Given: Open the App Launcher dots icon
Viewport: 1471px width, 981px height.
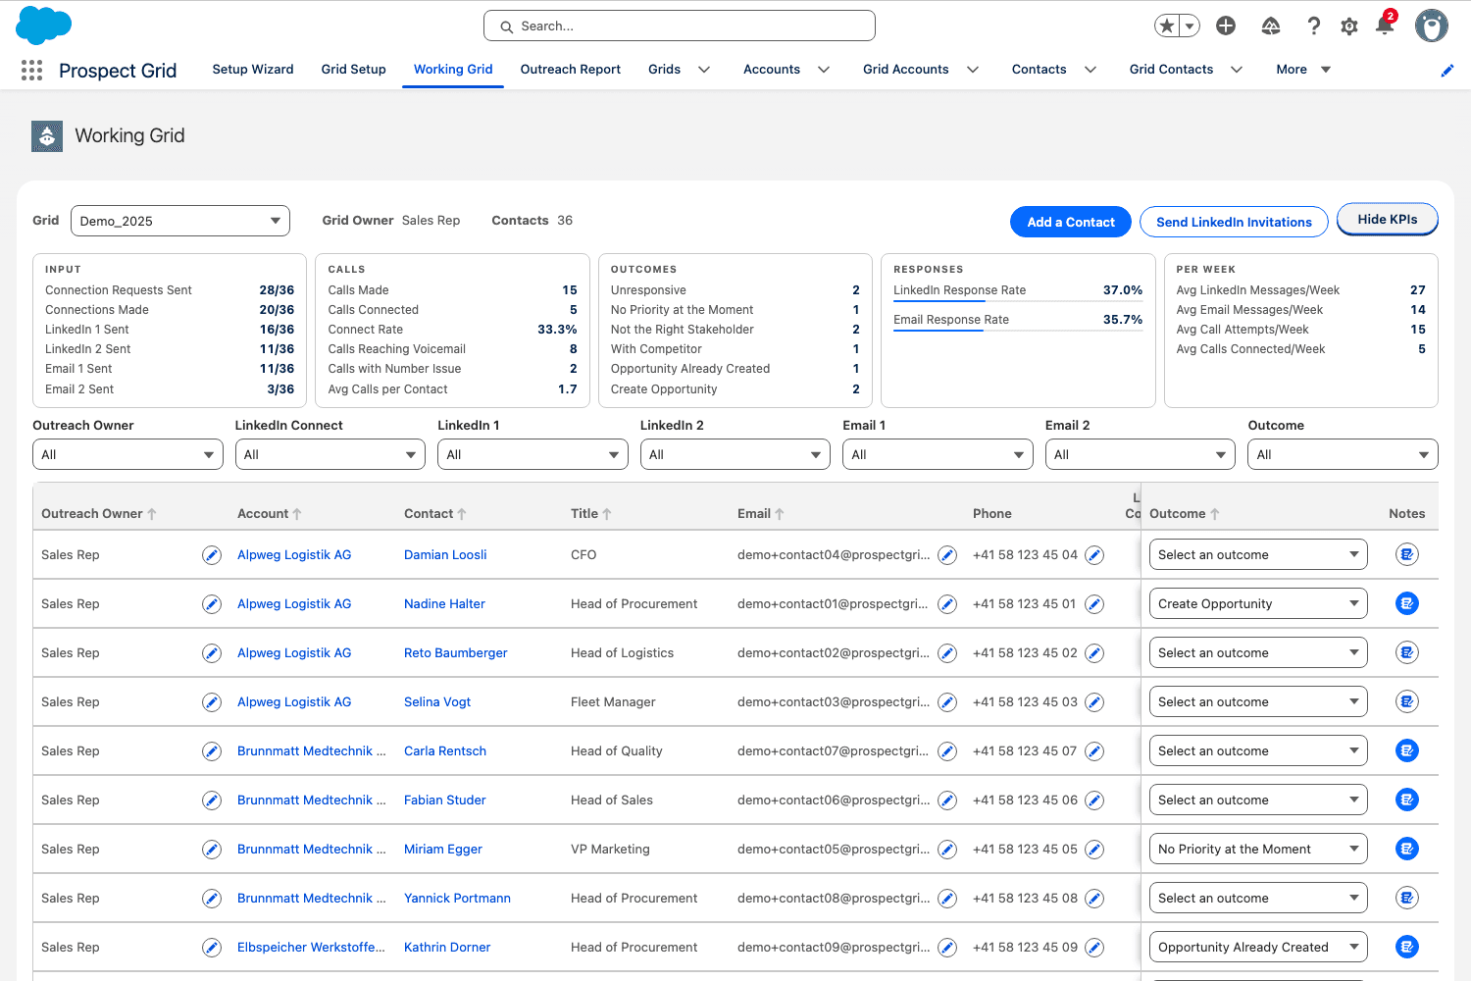Looking at the screenshot, I should [x=31, y=70].
